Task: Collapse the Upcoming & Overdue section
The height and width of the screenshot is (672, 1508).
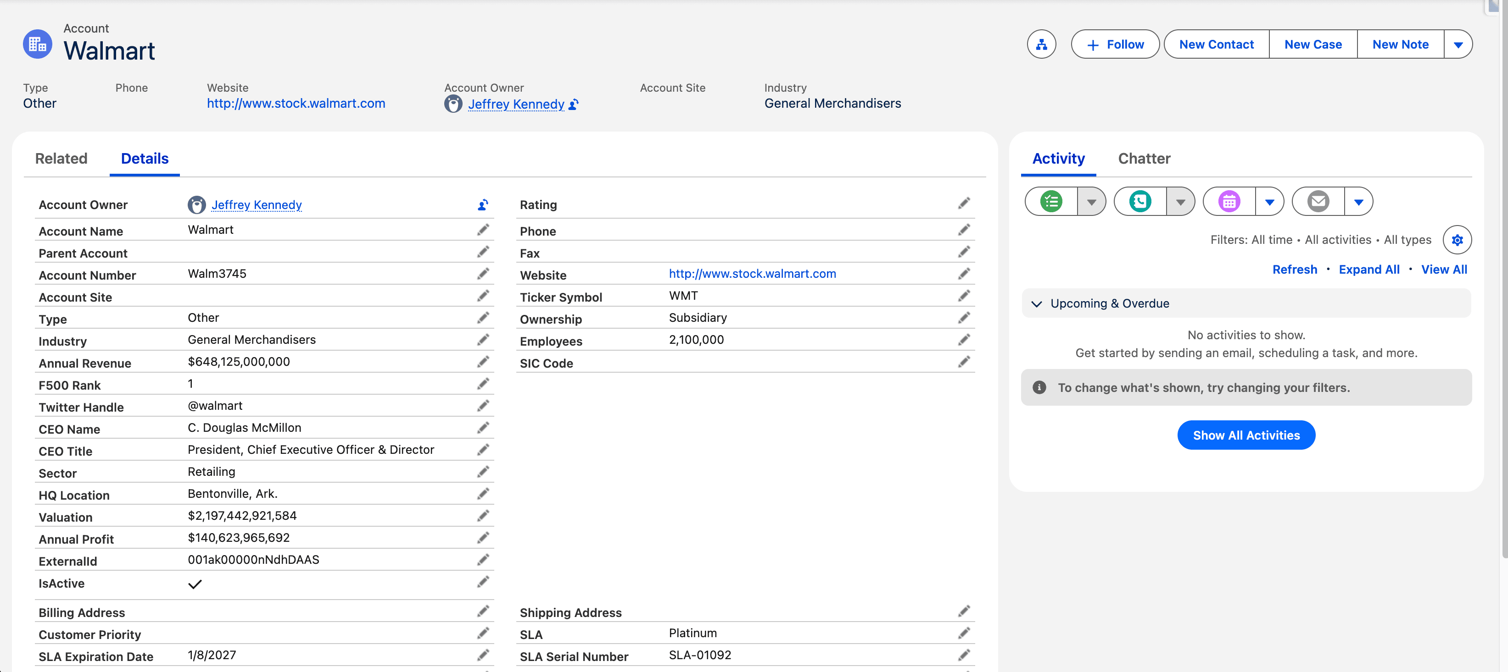Action: (1036, 303)
